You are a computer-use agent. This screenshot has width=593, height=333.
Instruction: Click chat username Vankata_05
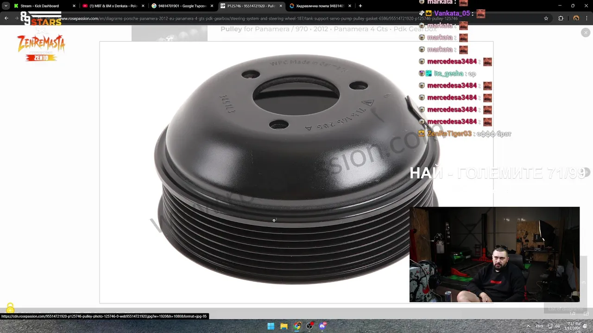452,13
